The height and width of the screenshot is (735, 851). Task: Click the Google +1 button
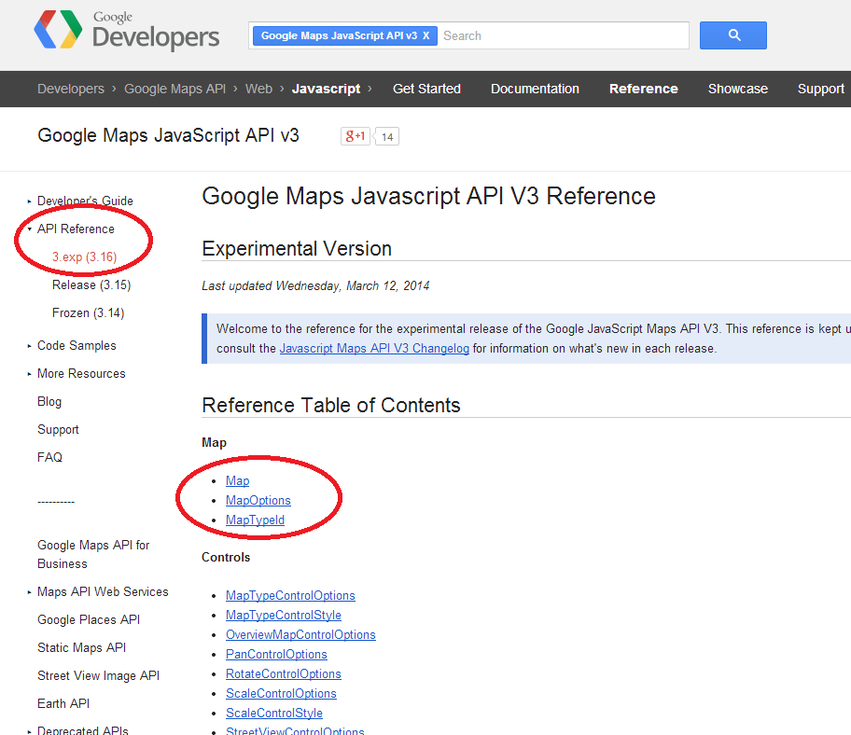(x=355, y=136)
